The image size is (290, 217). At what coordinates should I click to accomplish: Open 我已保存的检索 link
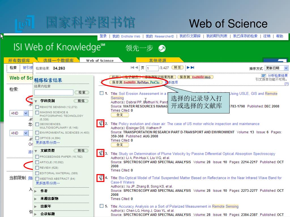[245, 36]
